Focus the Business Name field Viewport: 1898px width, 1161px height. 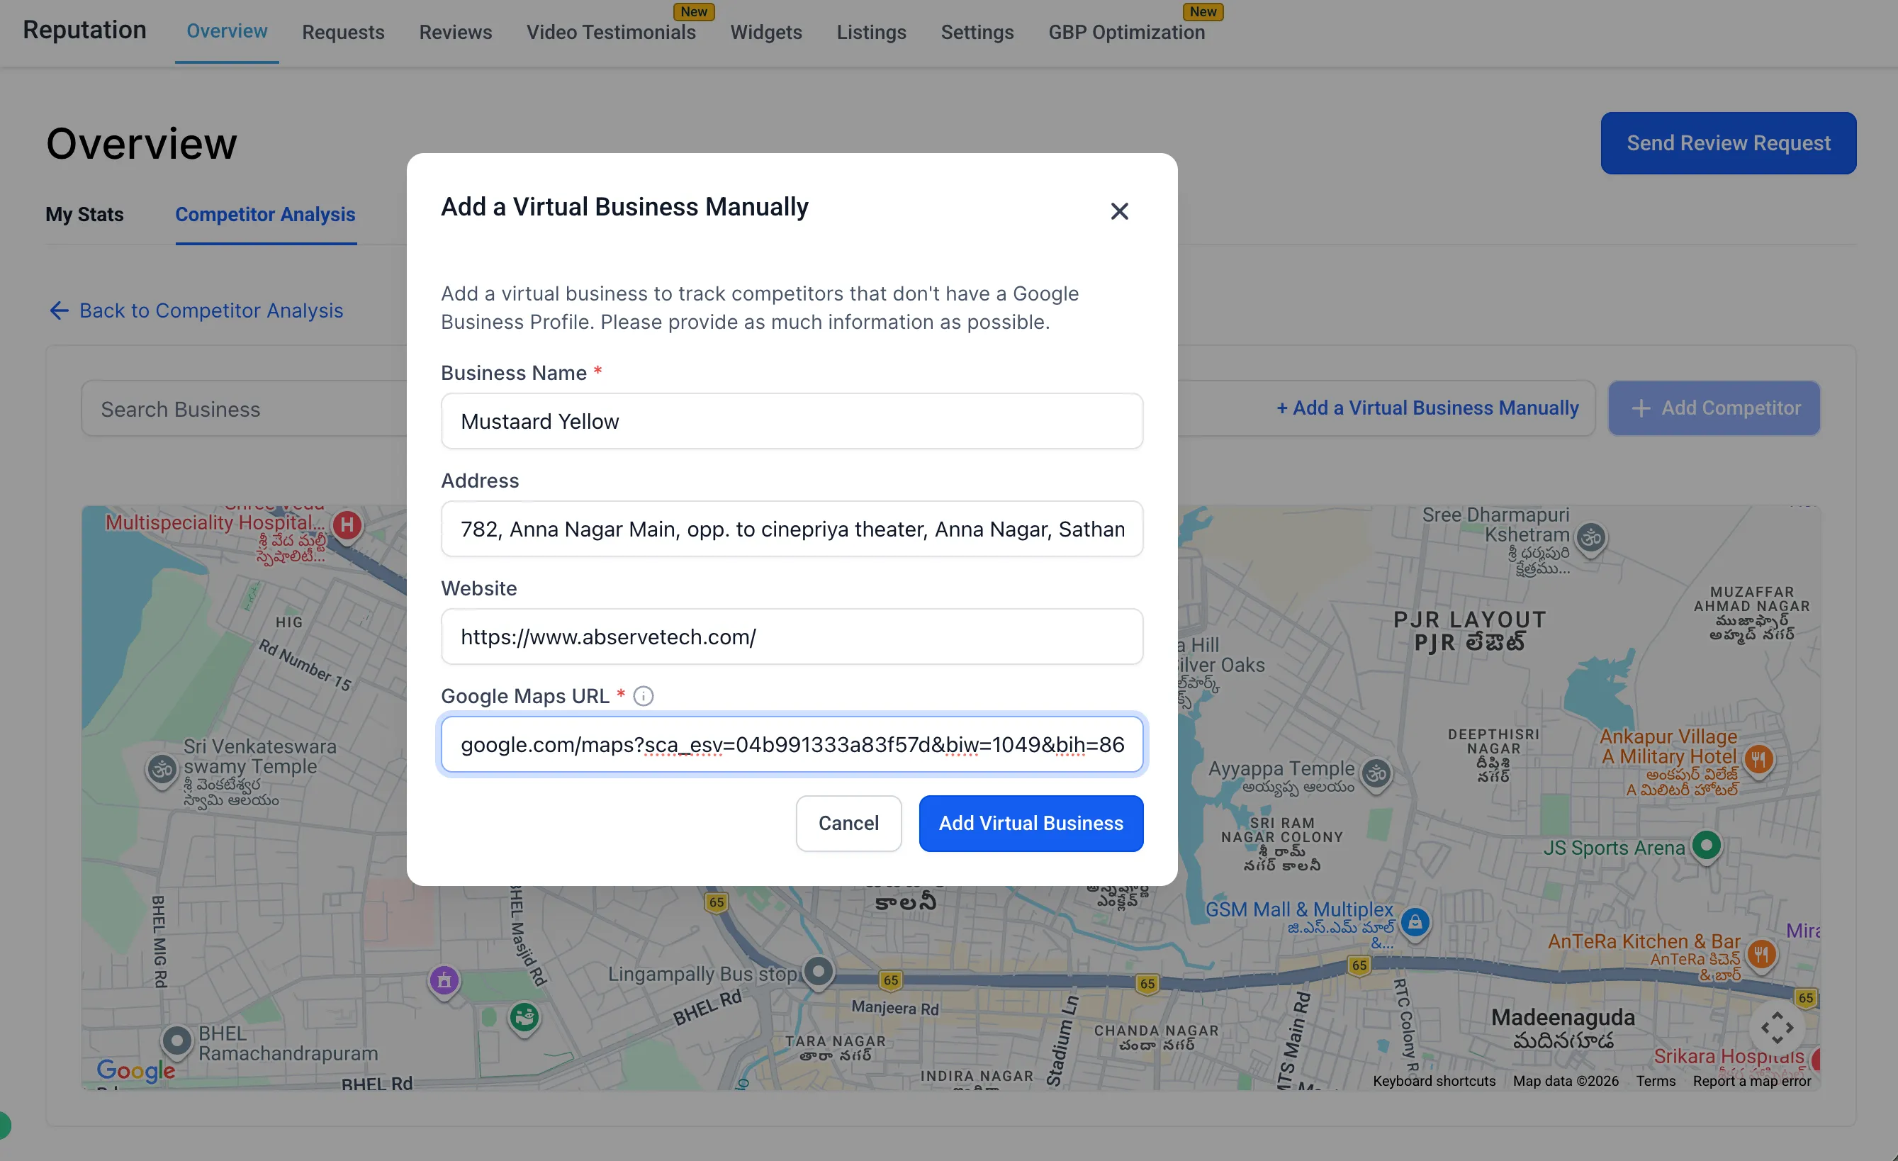pyautogui.click(x=791, y=422)
